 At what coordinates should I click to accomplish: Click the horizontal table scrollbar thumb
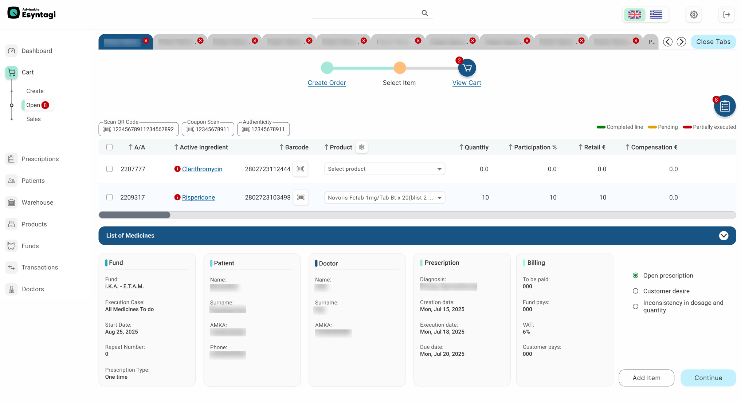pos(134,215)
